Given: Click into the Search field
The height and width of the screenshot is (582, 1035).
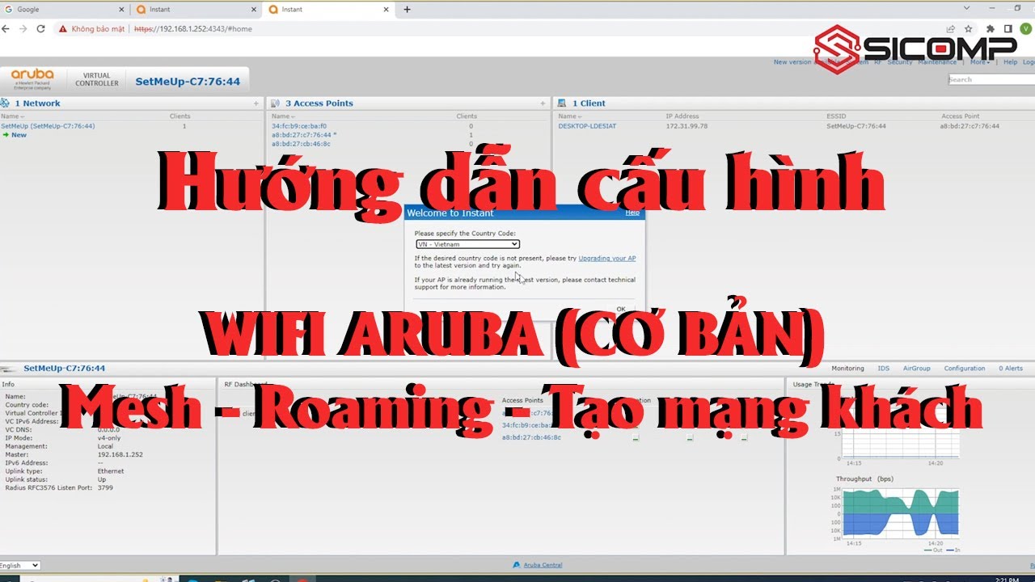Looking at the screenshot, I should click(x=991, y=79).
